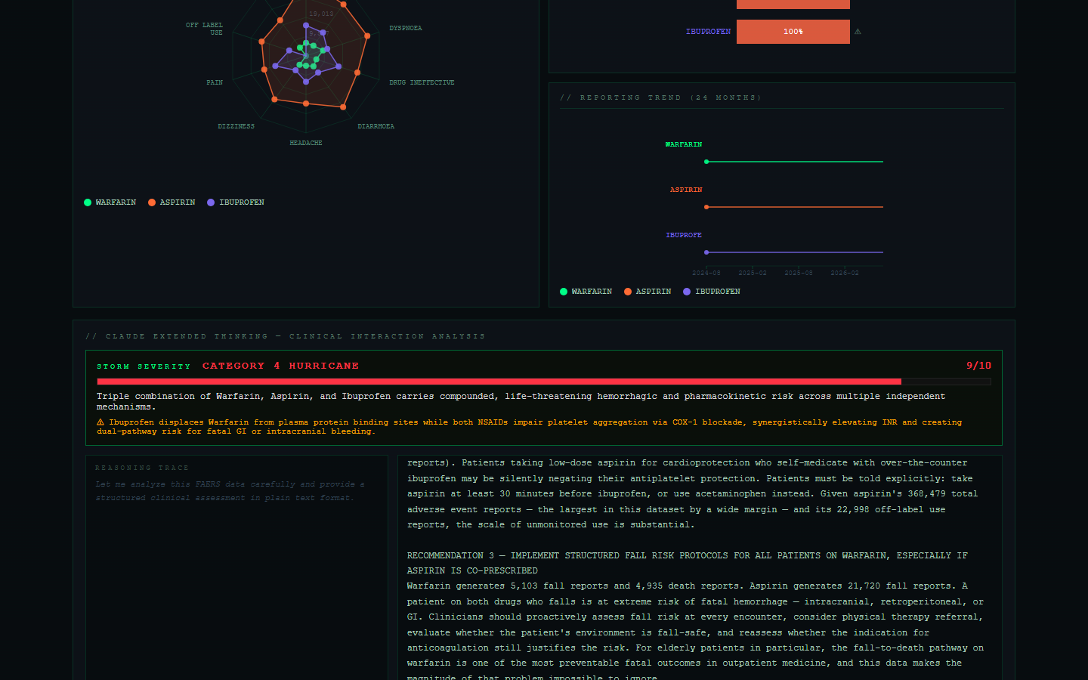Click the PAIN radar axis label
The height and width of the screenshot is (680, 1088).
click(215, 82)
